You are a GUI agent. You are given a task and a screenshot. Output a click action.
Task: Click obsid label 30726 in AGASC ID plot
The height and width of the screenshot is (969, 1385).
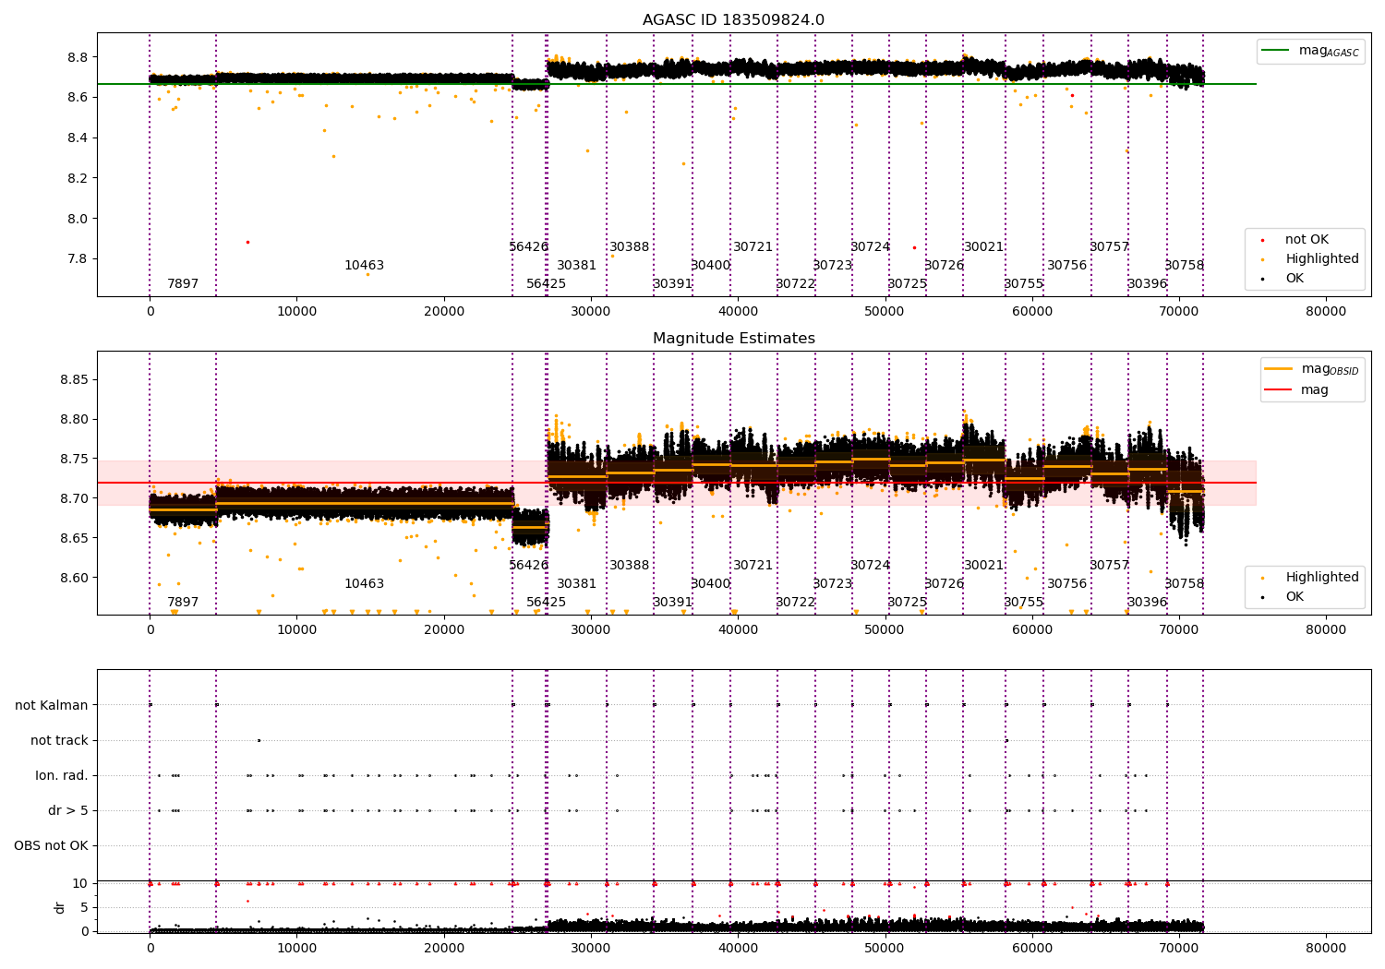pos(944,265)
